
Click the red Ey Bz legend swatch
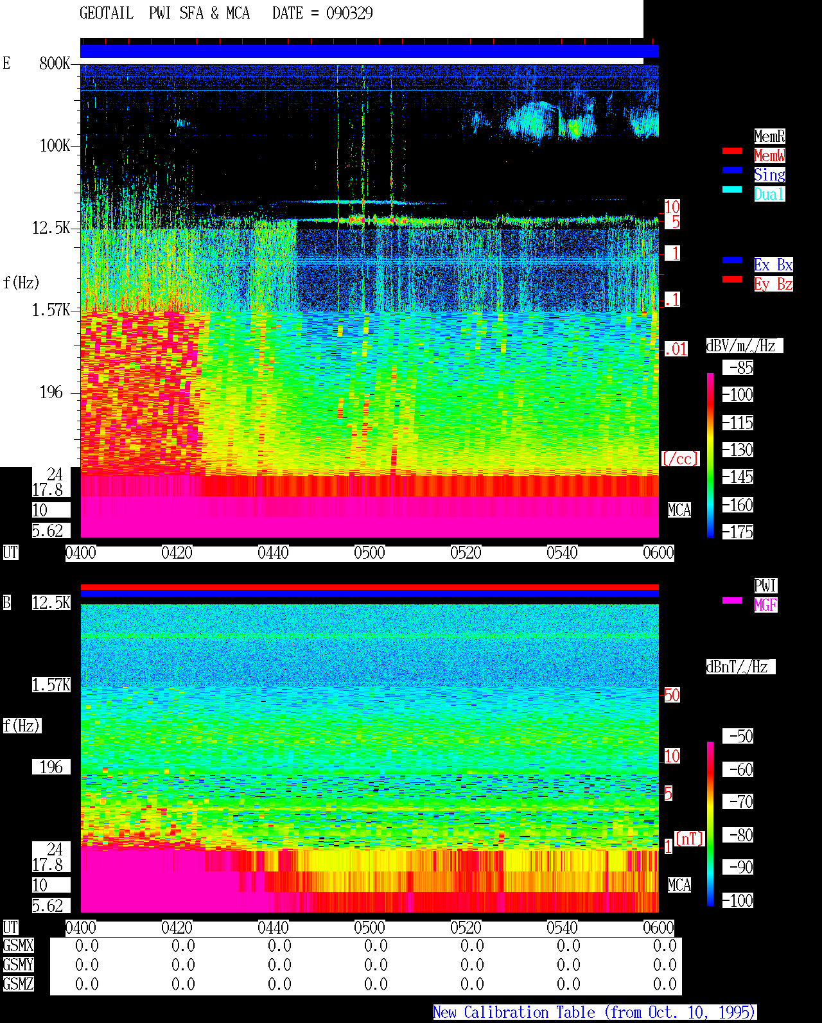coord(732,279)
